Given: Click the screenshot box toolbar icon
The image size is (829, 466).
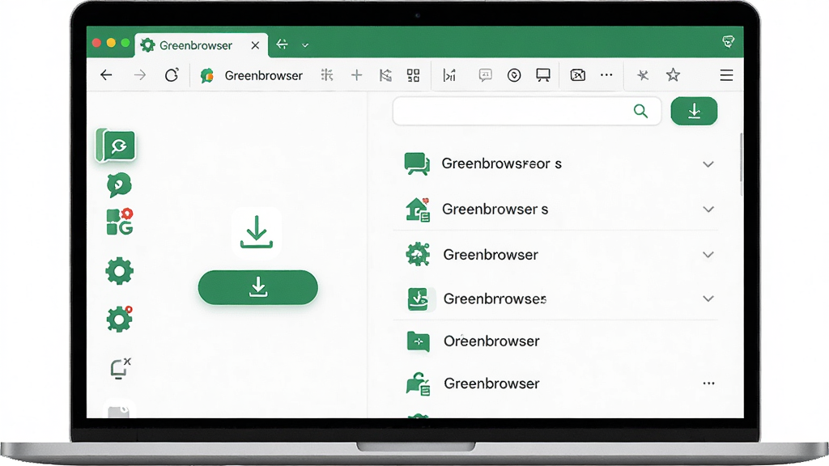Looking at the screenshot, I should (x=578, y=75).
